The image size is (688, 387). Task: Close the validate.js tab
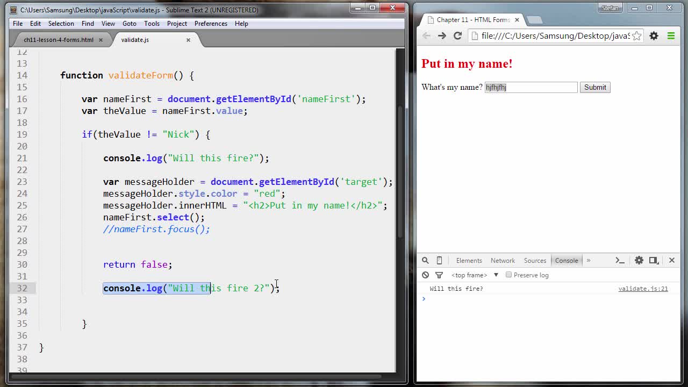tap(188, 40)
